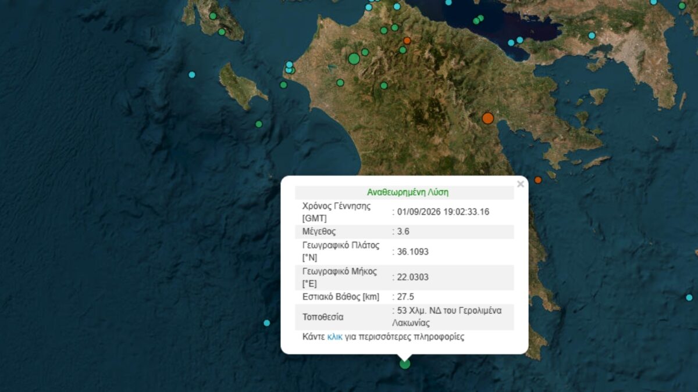Click the magnitude value '3.6'
The height and width of the screenshot is (392, 698).
[x=403, y=232]
